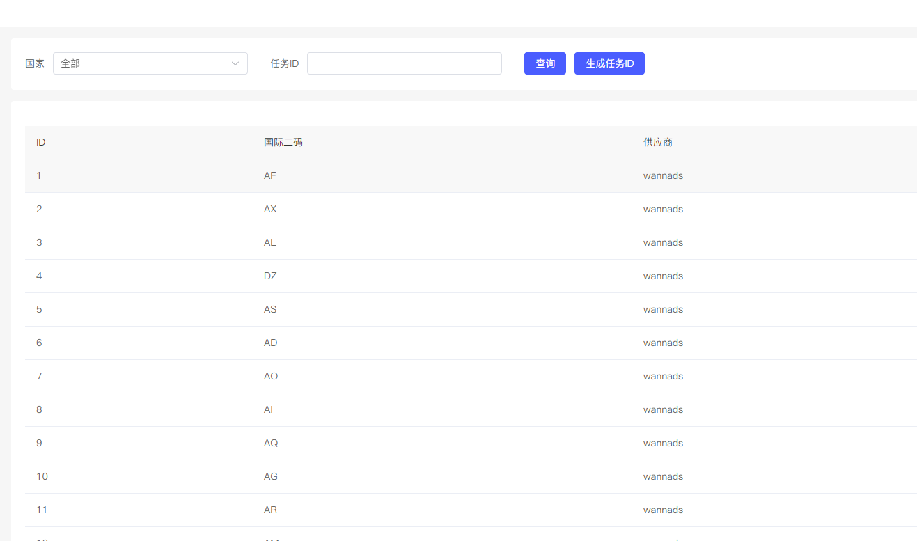Image resolution: width=917 pixels, height=541 pixels.
Task: Click the 国际二码 column header
Action: (283, 142)
